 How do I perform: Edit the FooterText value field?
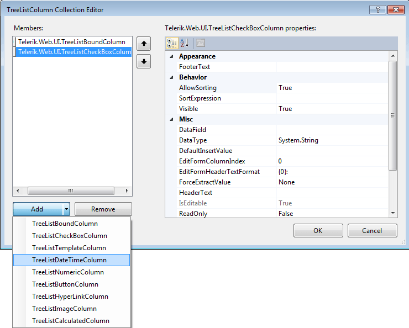[x=332, y=67]
